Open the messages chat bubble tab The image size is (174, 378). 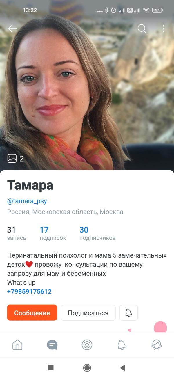pos(52,345)
